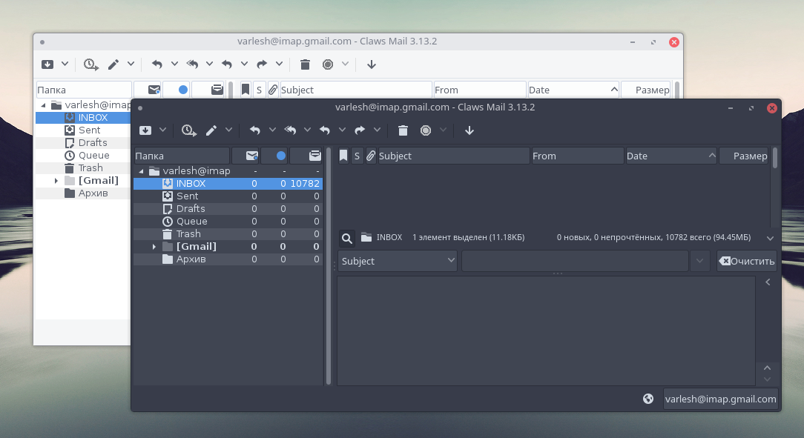Open Subject search type combo box

[x=398, y=262]
